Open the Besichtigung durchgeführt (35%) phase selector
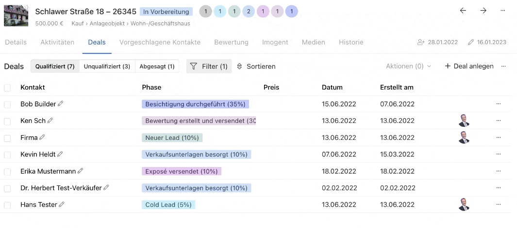 195,104
